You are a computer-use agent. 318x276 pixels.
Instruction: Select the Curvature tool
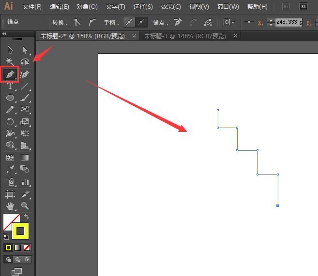point(25,74)
